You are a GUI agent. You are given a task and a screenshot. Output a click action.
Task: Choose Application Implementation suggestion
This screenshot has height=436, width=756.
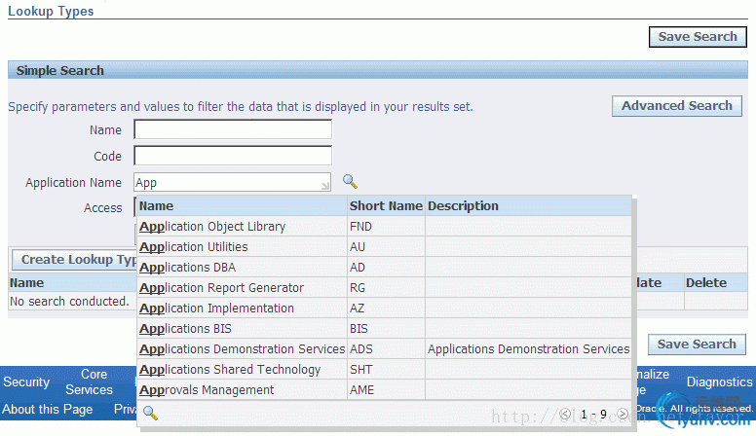[216, 309]
